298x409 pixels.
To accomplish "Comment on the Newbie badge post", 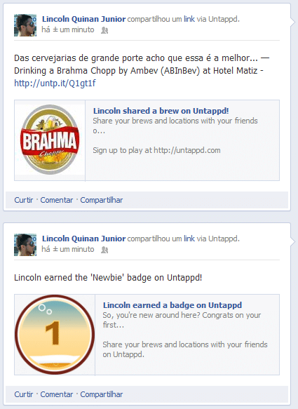I will pyautogui.click(x=57, y=394).
